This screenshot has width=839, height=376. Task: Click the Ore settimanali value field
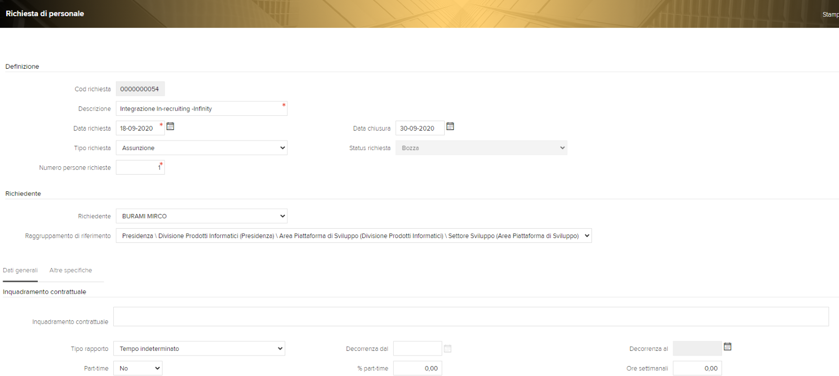click(x=697, y=369)
